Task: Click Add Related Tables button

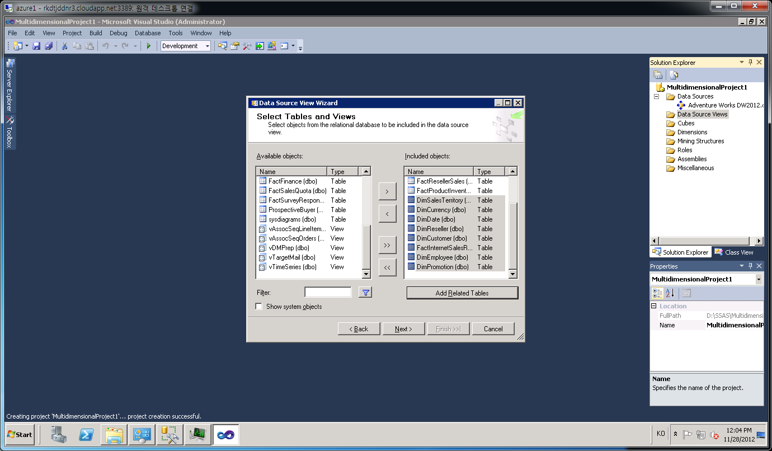Action: 462,293
